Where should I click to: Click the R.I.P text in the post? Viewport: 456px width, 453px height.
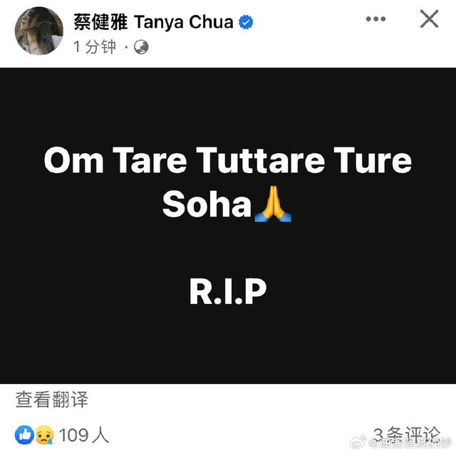point(228,291)
